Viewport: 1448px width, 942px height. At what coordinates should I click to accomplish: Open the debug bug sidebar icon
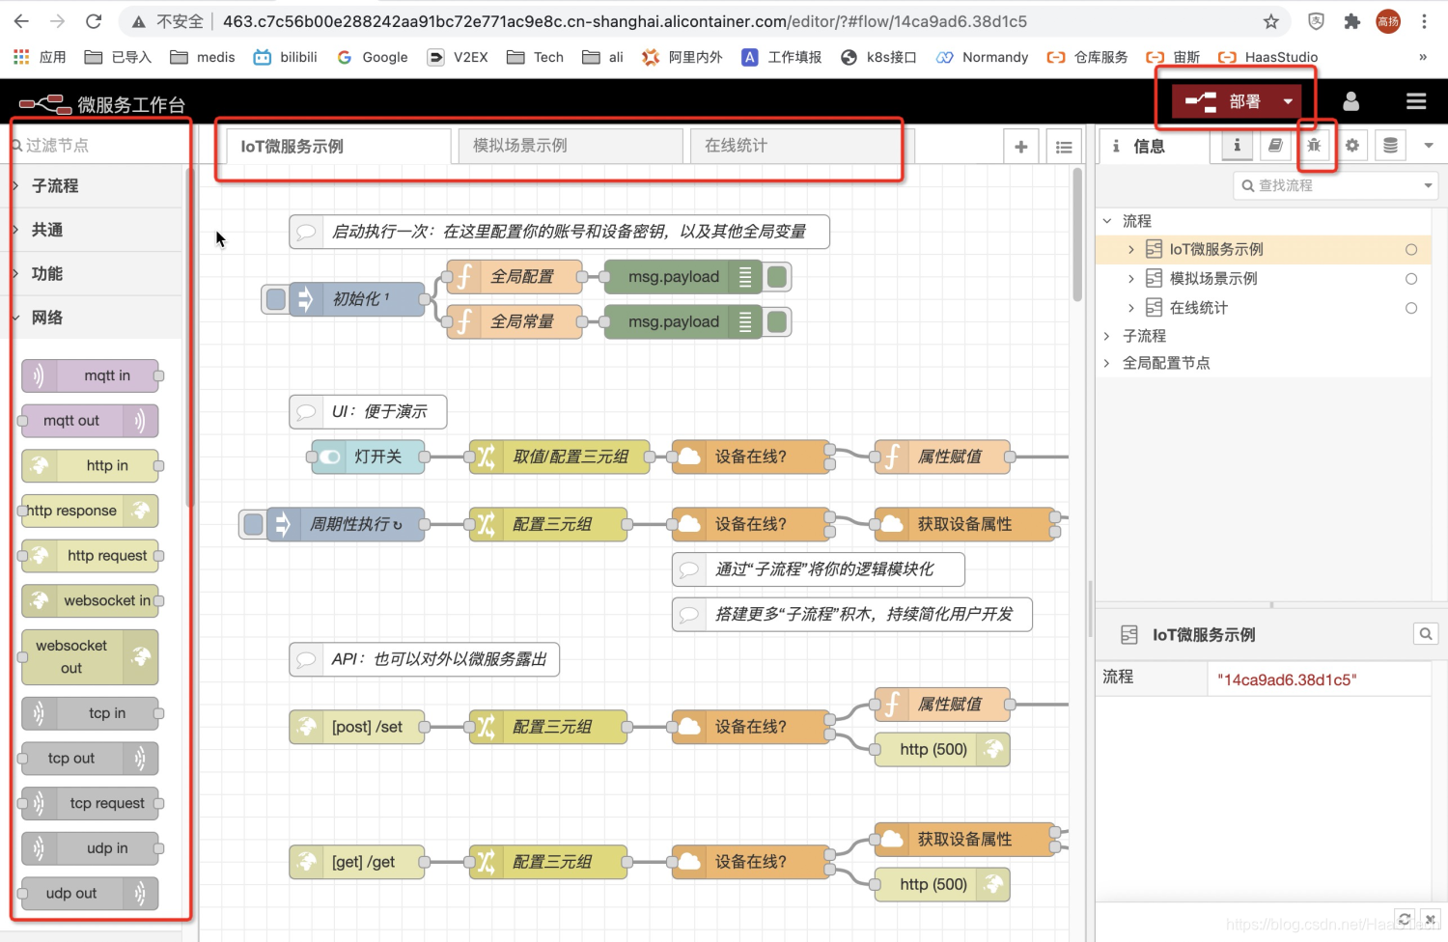point(1314,145)
